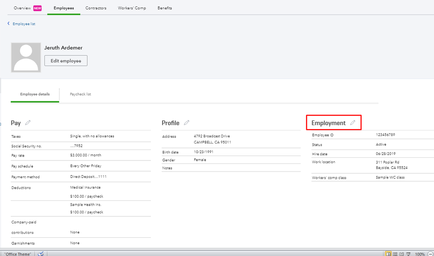This screenshot has height=256, width=434.
Task: Click pay schedule Every Other Friday
Action: [86, 166]
